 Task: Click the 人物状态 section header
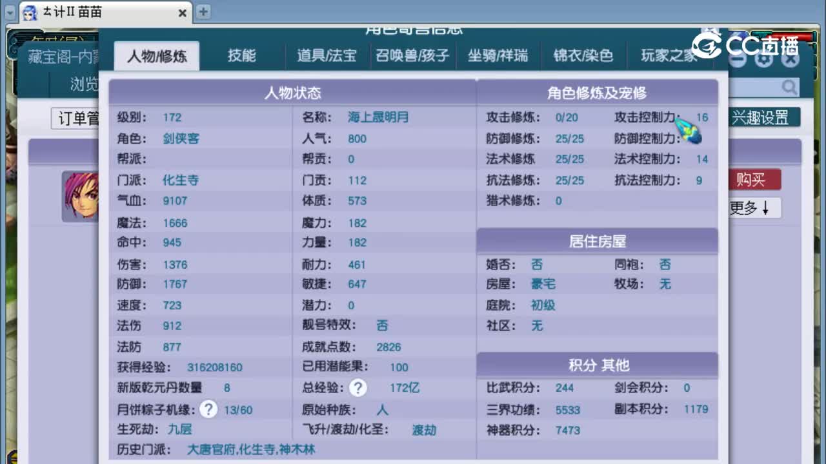click(292, 93)
